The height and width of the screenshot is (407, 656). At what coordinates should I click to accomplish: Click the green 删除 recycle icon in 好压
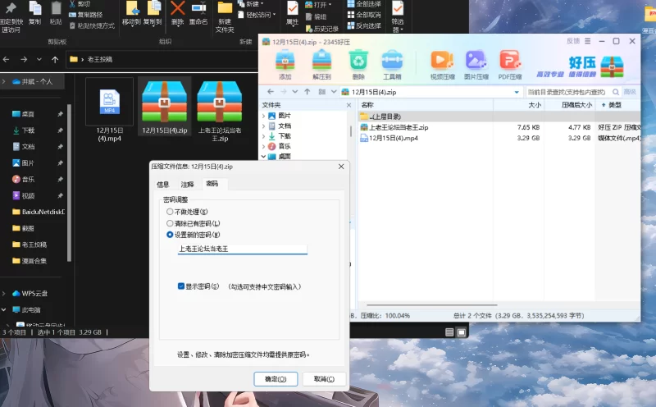click(x=358, y=62)
